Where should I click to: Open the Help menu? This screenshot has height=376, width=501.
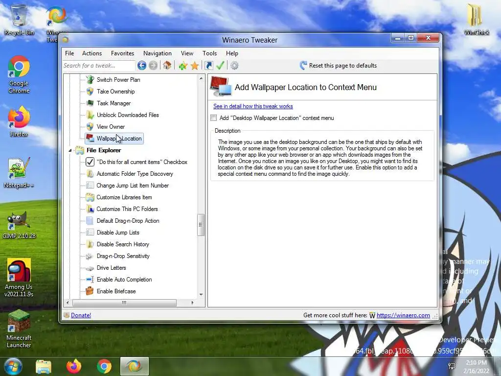click(x=232, y=53)
